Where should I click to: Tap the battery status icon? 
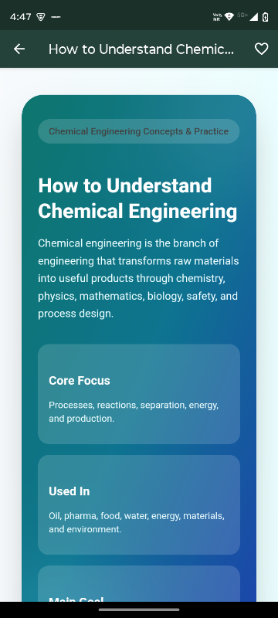point(266,16)
